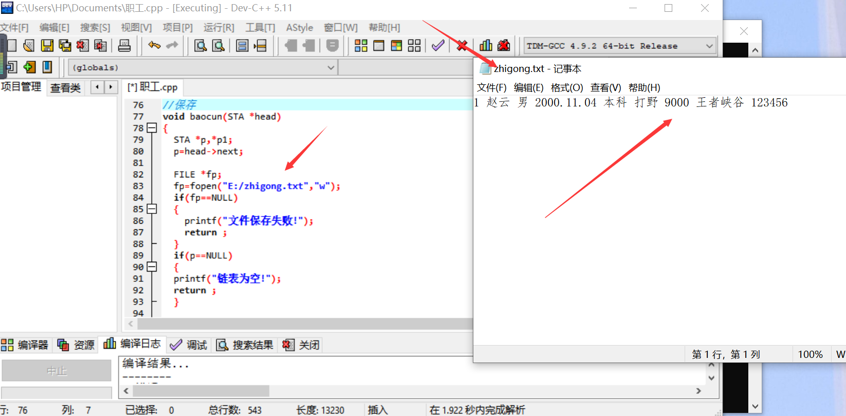Collapse the fold at line 85

(152, 209)
